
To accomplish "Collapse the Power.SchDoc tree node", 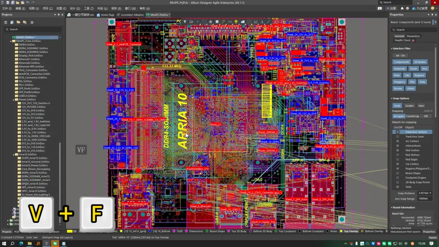I will (x=13, y=100).
